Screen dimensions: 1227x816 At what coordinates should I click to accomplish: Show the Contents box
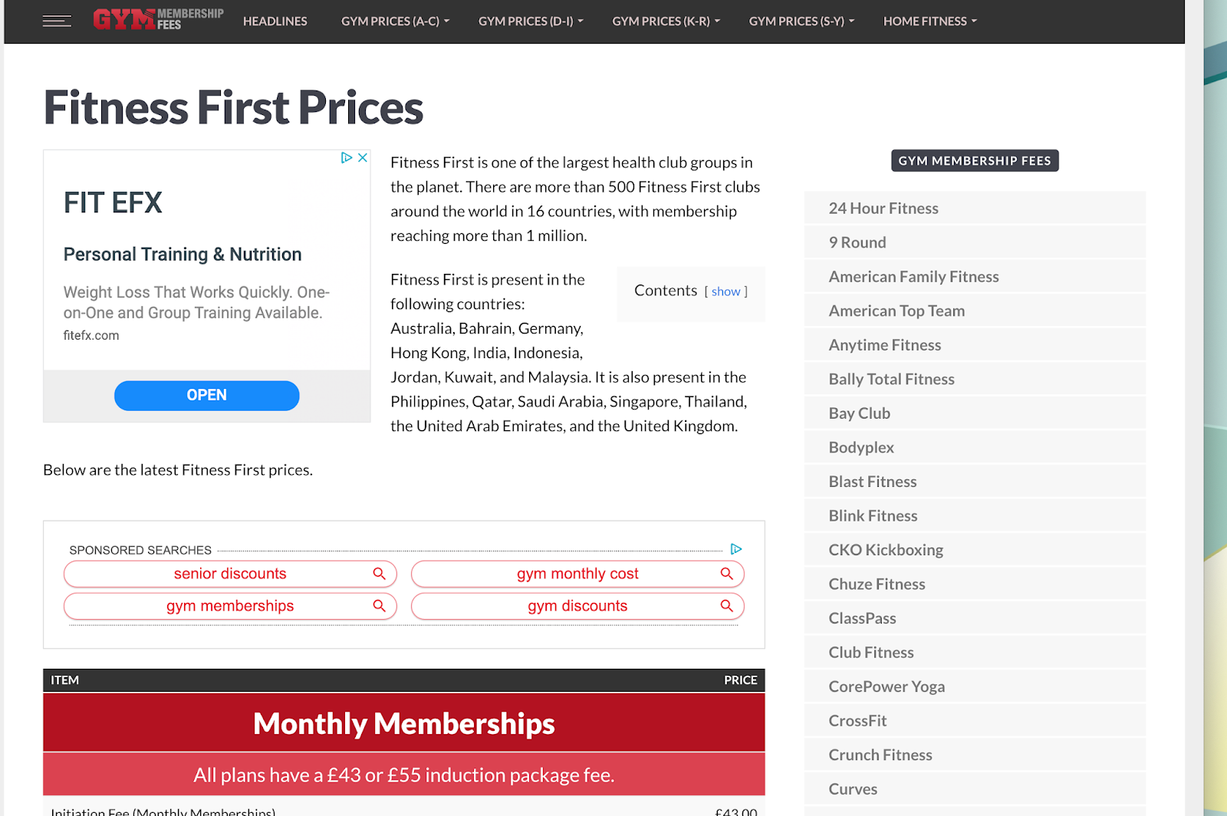pyautogui.click(x=725, y=291)
